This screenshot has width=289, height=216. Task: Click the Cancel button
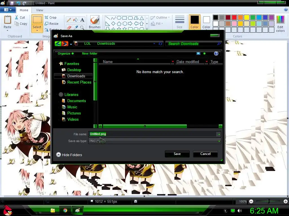pyautogui.click(x=205, y=154)
